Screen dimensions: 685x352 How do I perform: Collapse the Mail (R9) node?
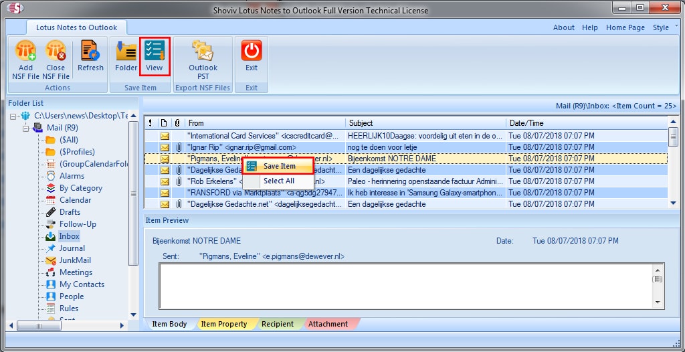point(25,128)
